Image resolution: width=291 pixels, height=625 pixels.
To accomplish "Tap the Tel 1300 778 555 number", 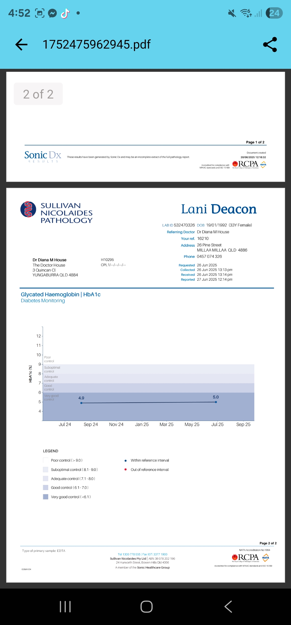I will pos(129,554).
